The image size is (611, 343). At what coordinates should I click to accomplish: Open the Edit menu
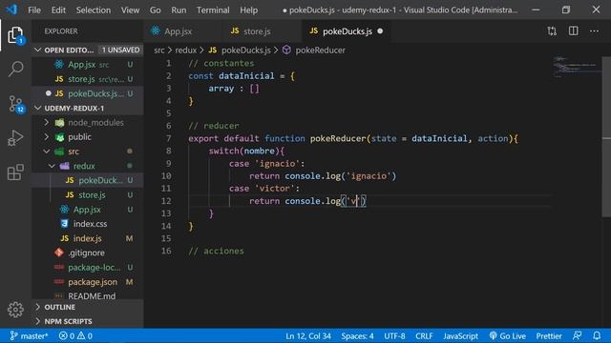point(58,10)
